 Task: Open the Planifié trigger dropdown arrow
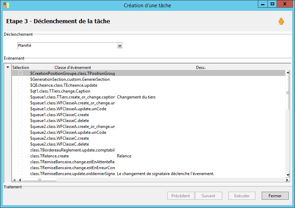click(x=120, y=46)
